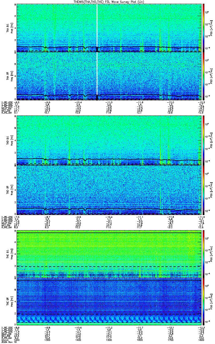Click the 1300 time tick label

pos(47,340)
